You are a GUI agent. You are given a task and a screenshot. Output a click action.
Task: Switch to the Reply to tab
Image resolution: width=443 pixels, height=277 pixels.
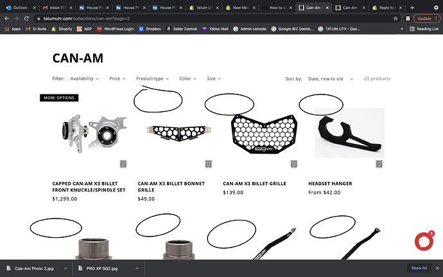point(387,8)
